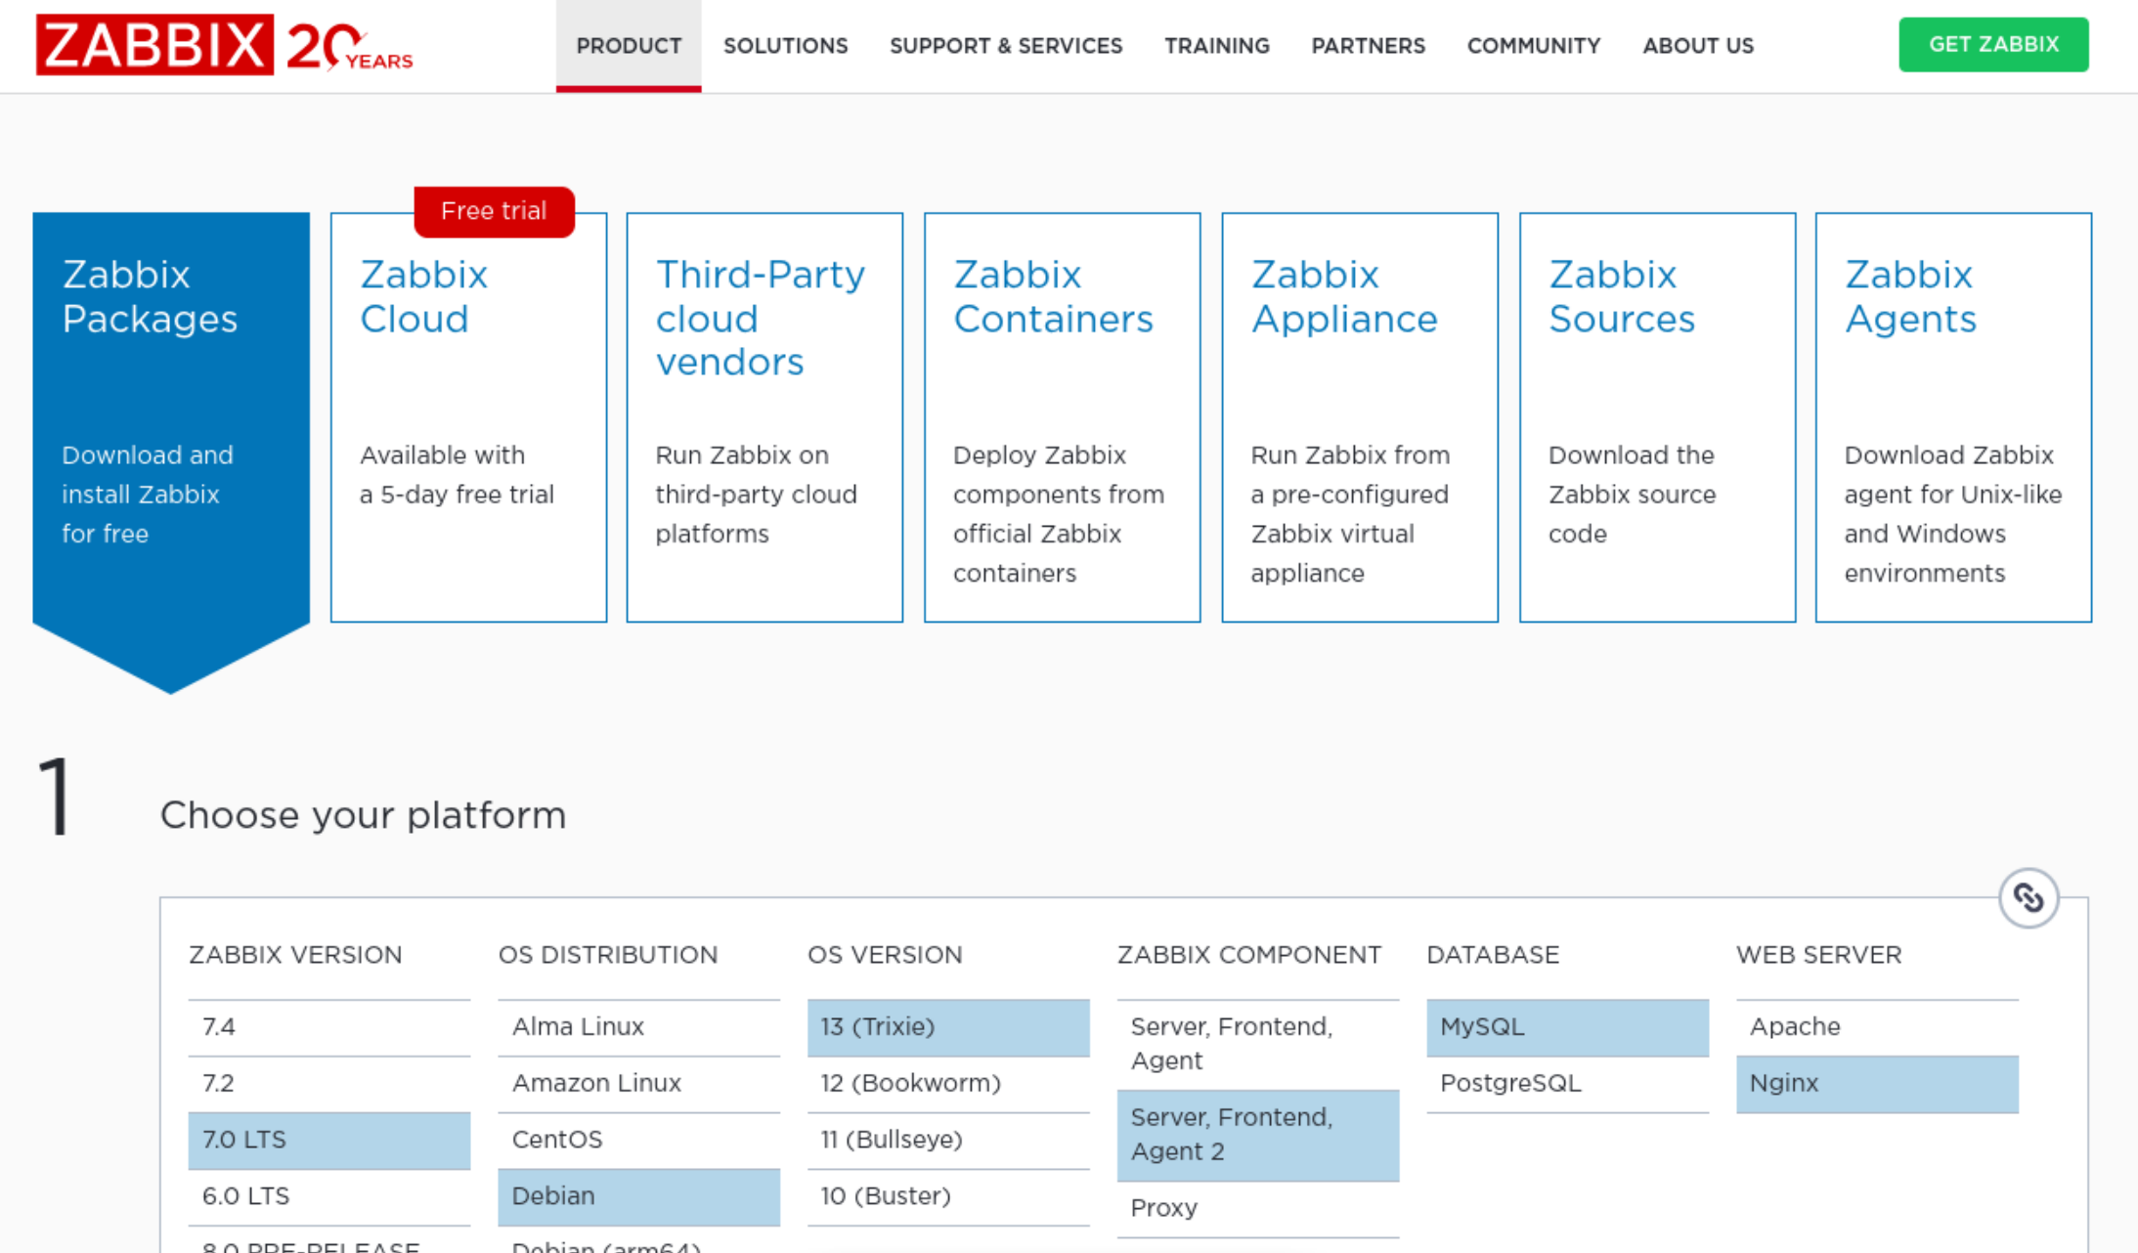Click the "ZABBIX VERSION" column header
Screen dimensions: 2138x1253
[295, 955]
